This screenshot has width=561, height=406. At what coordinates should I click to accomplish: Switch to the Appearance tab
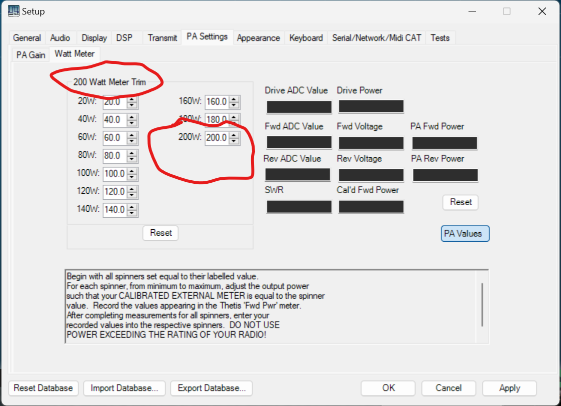pos(258,37)
